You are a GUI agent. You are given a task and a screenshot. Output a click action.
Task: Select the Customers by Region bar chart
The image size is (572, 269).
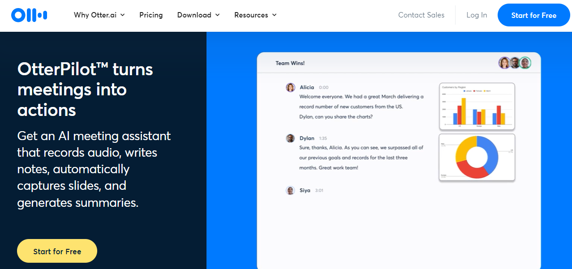pos(477,107)
